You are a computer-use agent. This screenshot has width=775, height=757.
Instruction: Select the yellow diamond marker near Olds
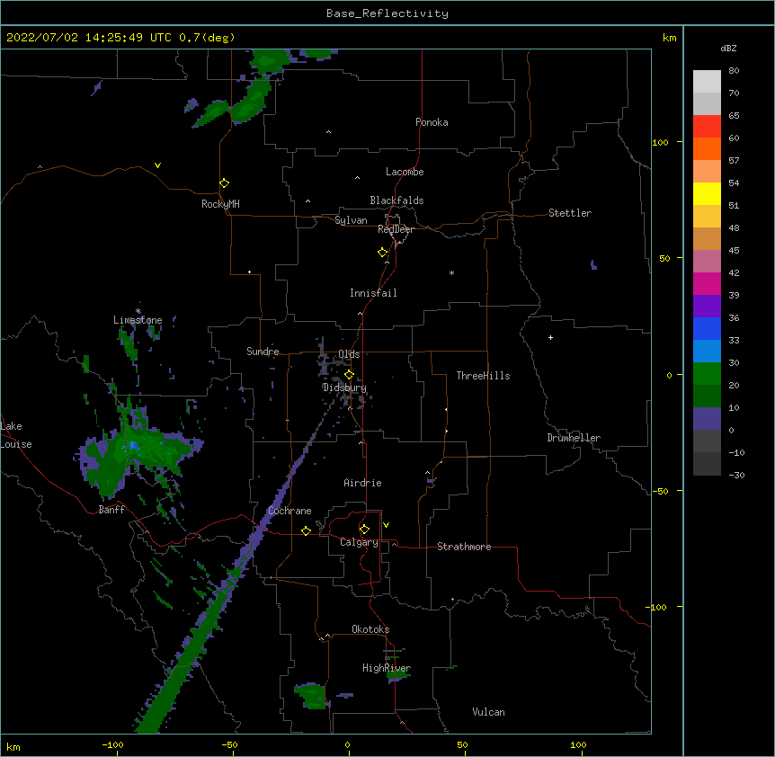coord(349,375)
